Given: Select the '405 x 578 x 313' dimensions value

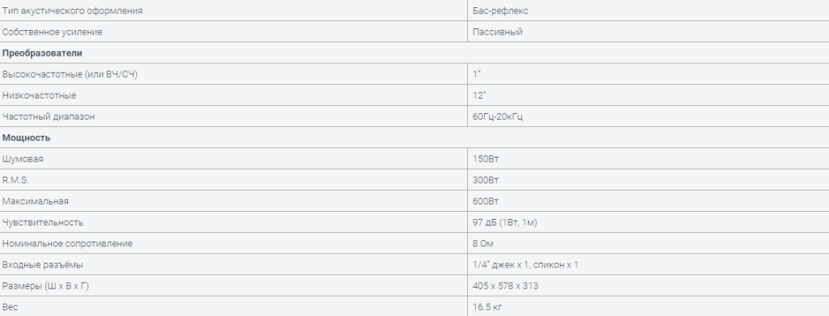Looking at the screenshot, I should pos(505,285).
